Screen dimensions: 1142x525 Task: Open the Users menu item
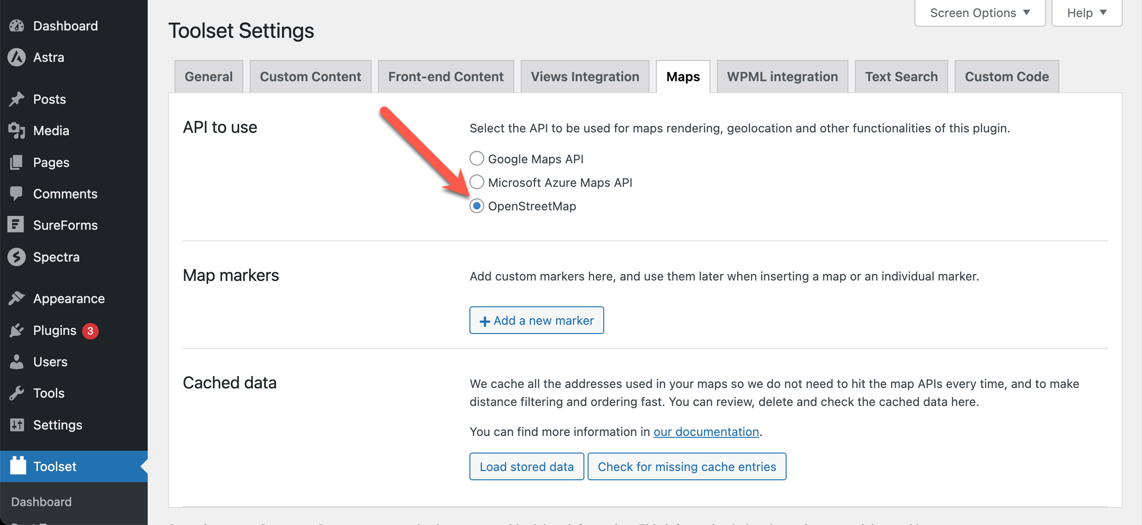pyautogui.click(x=74, y=362)
